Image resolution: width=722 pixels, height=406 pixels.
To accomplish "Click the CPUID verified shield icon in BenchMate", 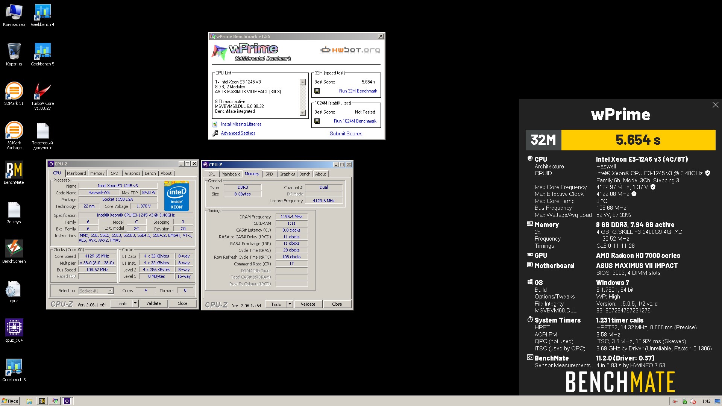I will 708,173.
